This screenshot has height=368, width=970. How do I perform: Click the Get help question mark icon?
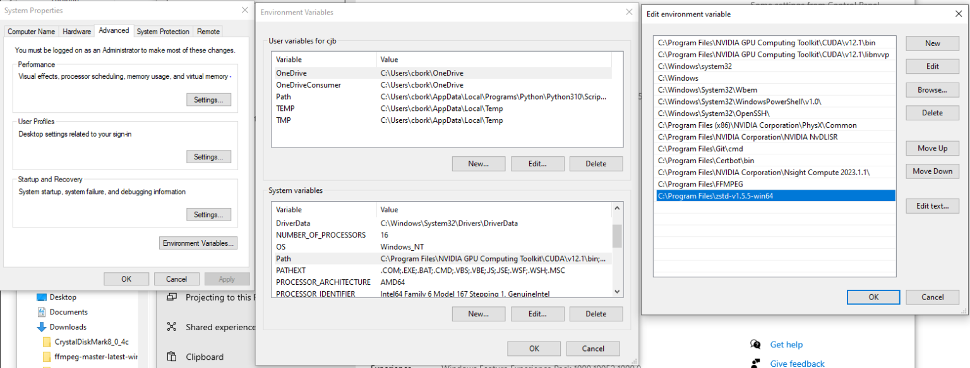[755, 344]
